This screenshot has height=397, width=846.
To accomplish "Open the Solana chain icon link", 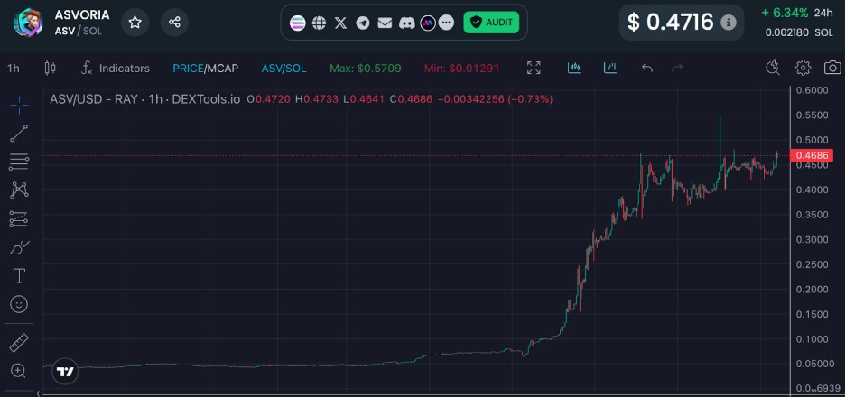I will pos(297,23).
